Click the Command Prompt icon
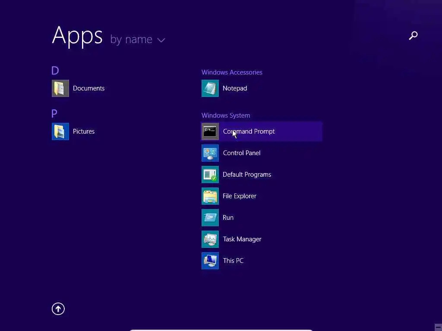Screen dimensions: 442x331 [x=210, y=131]
